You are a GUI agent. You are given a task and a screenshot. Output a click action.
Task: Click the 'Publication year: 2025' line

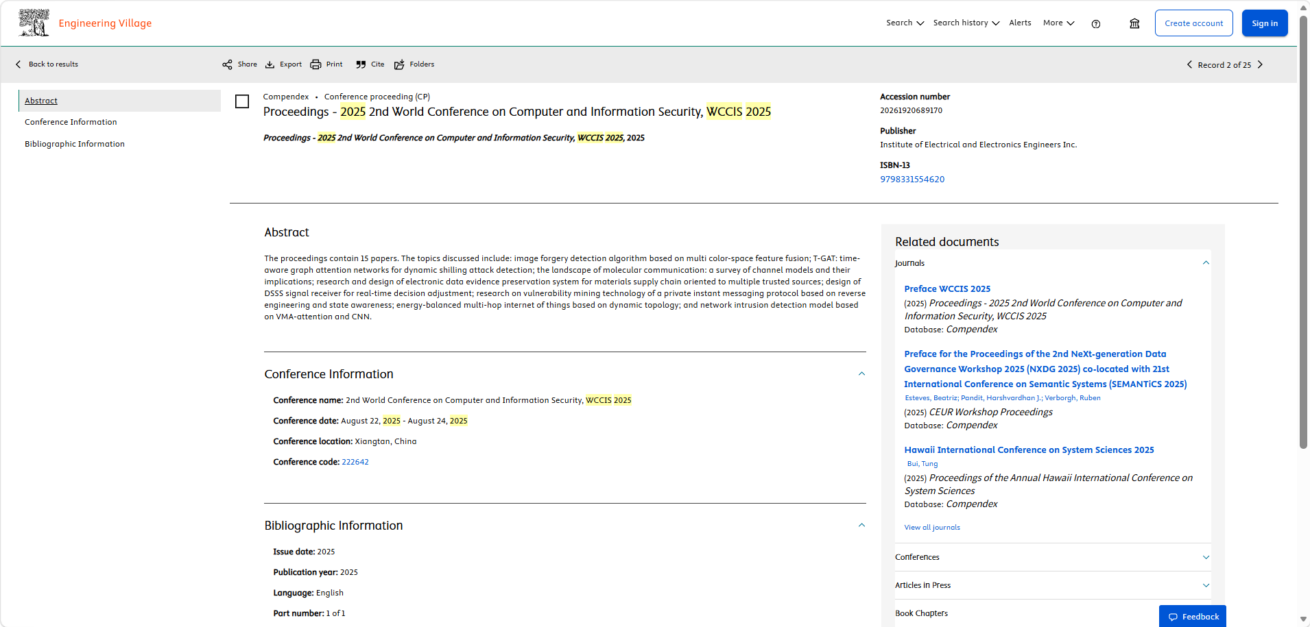(x=315, y=572)
